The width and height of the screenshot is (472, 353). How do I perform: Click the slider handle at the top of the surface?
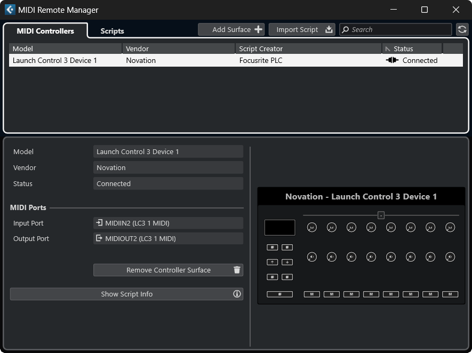381,215
